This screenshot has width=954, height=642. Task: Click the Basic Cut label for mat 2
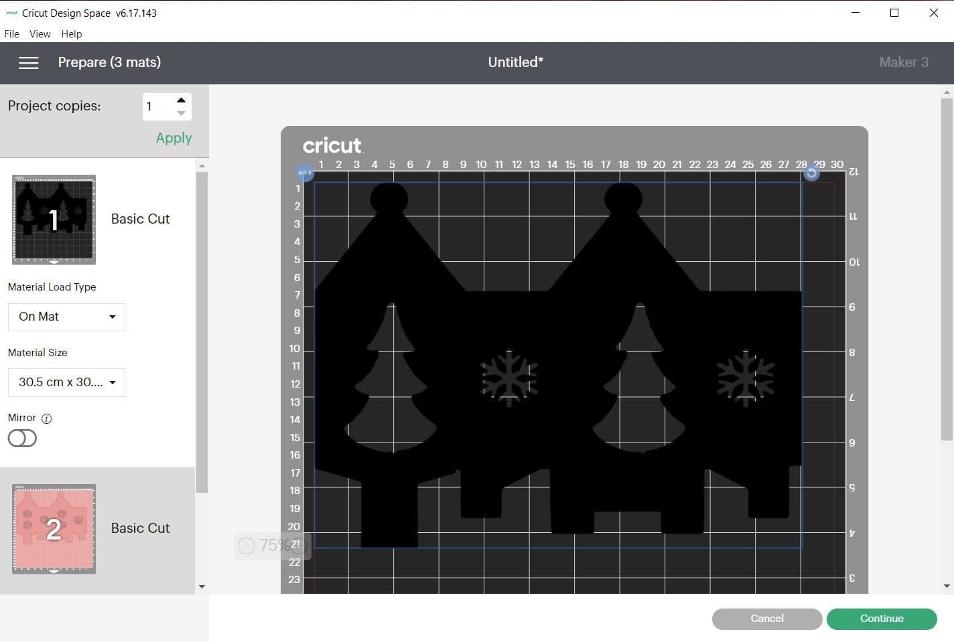click(x=140, y=528)
